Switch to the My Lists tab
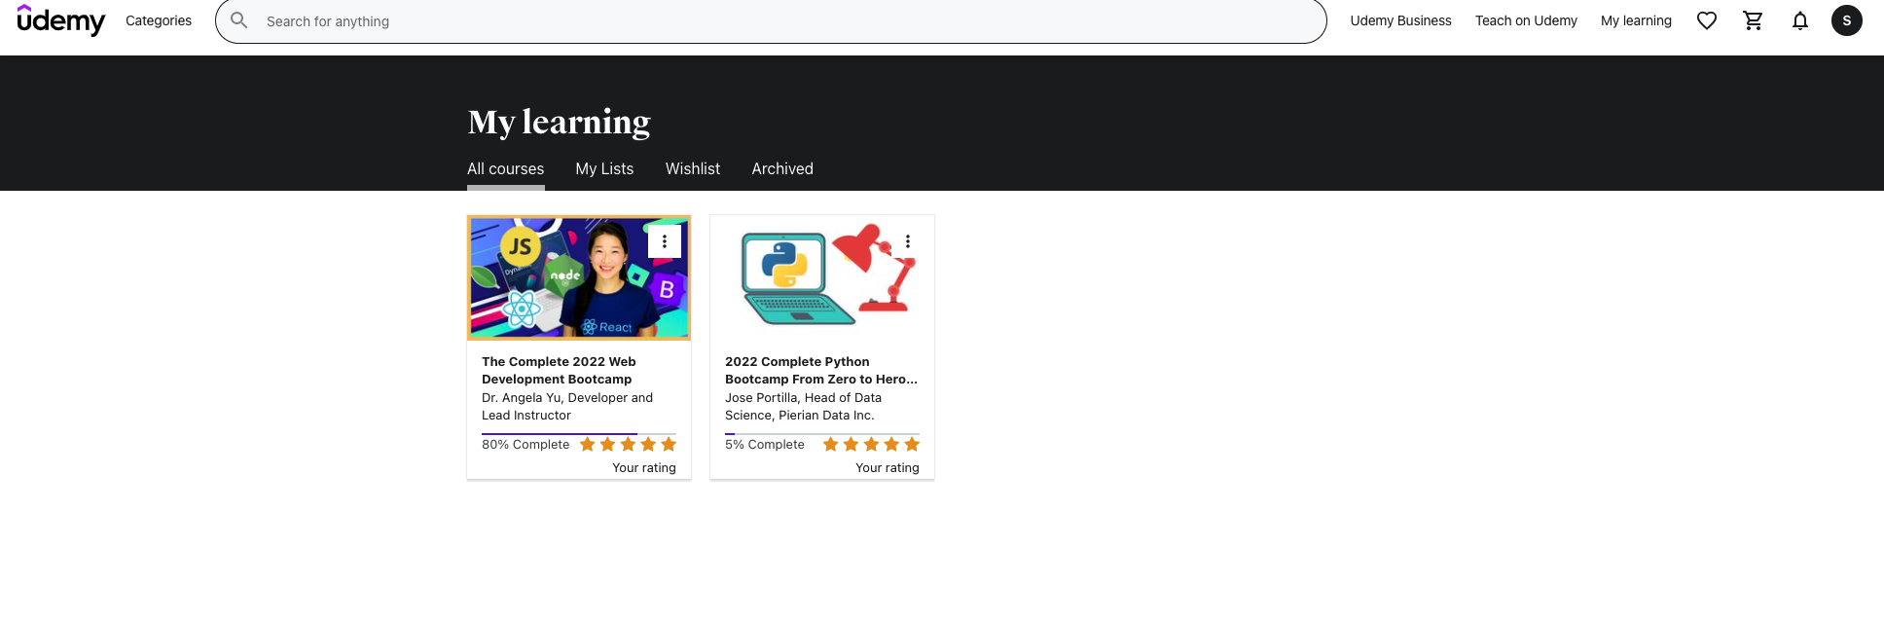This screenshot has width=1884, height=620. [604, 169]
